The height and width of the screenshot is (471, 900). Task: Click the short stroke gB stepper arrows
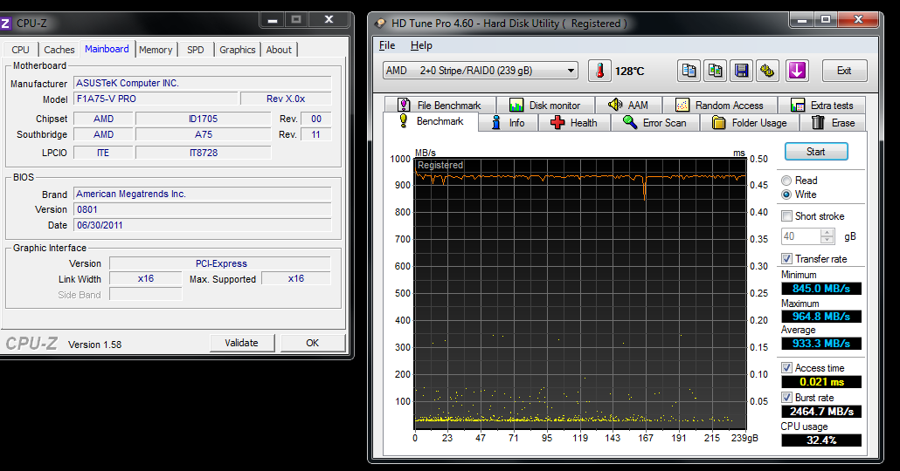(x=827, y=236)
